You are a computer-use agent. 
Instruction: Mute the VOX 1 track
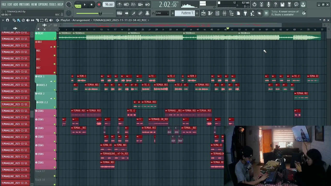click(55, 81)
